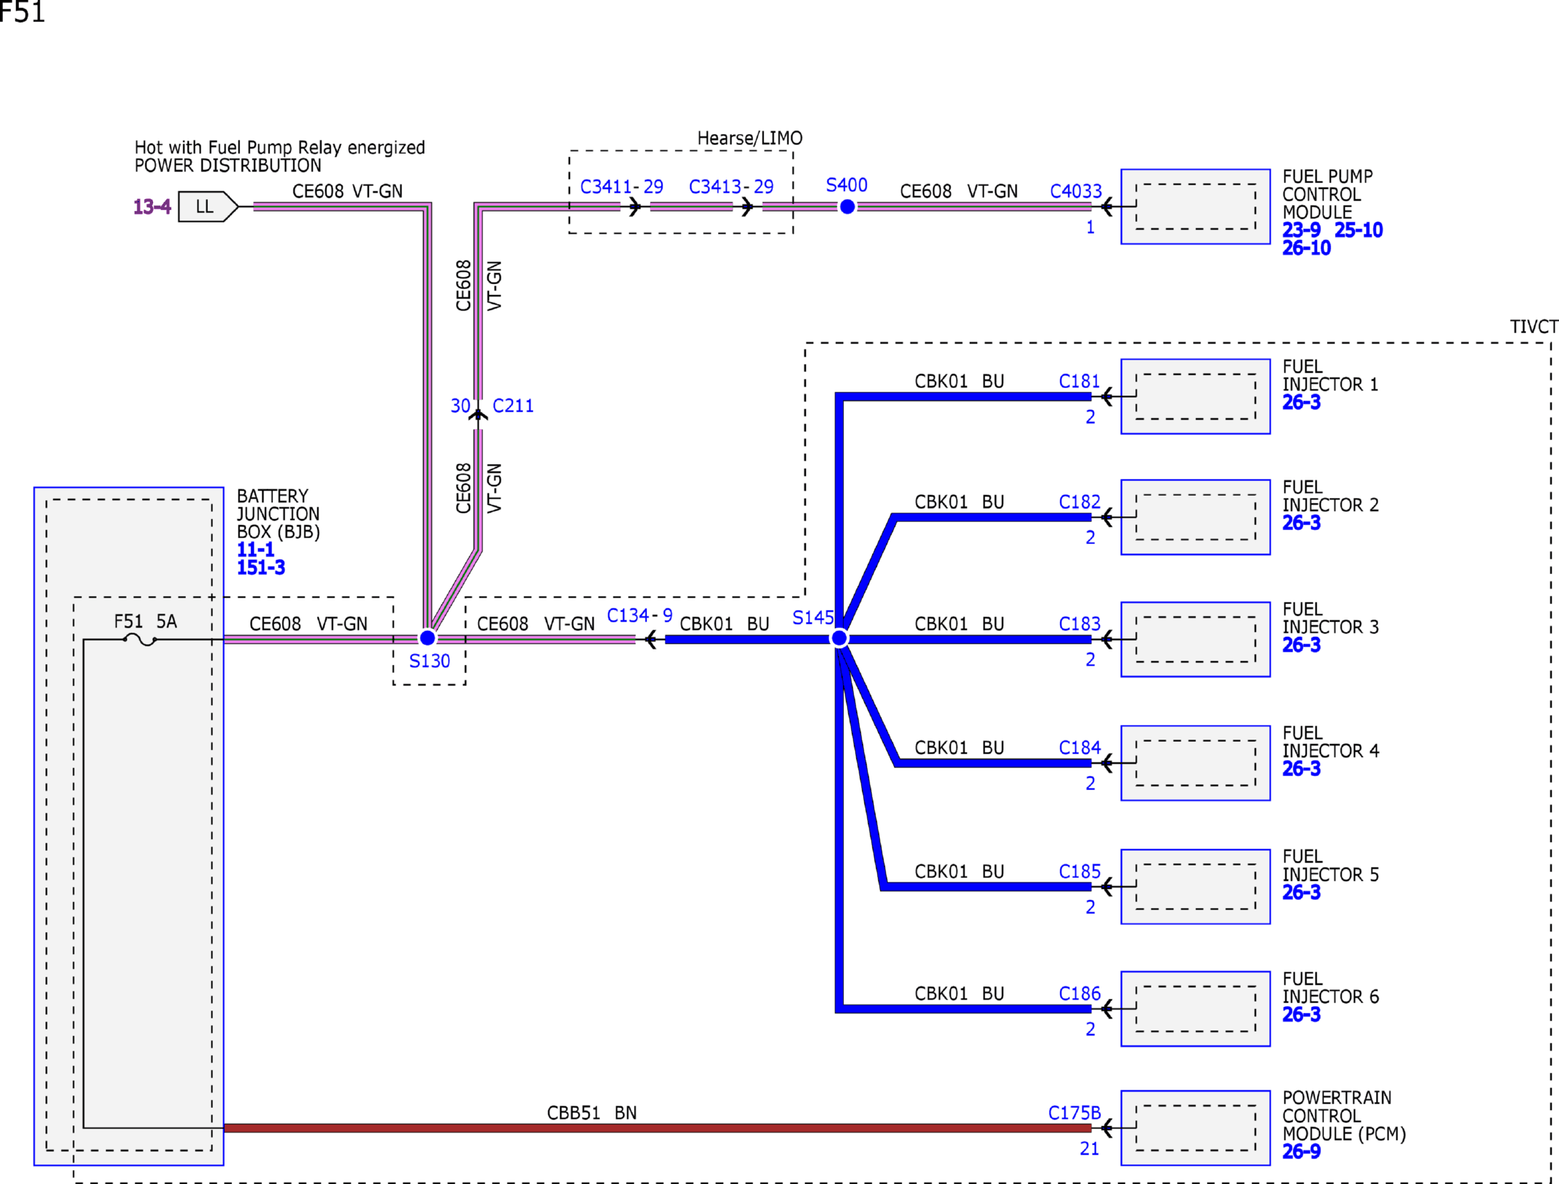
Task: Open the 26-9 PCM page reference
Action: (1301, 1152)
